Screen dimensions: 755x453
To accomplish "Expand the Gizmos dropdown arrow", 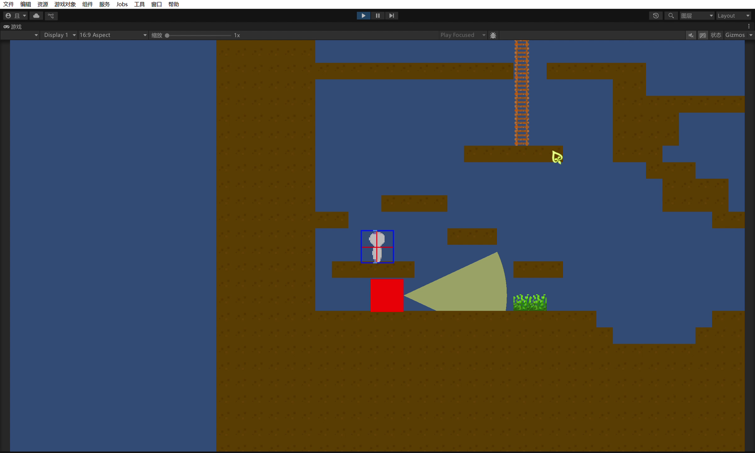I will point(751,35).
